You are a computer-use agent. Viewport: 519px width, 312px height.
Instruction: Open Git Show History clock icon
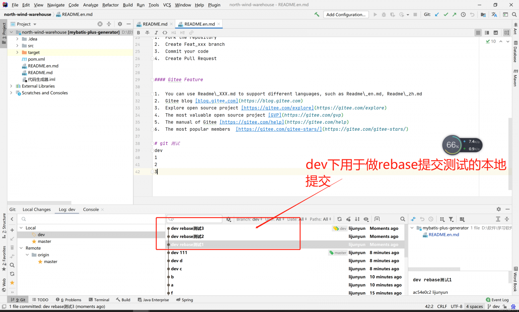(x=463, y=15)
